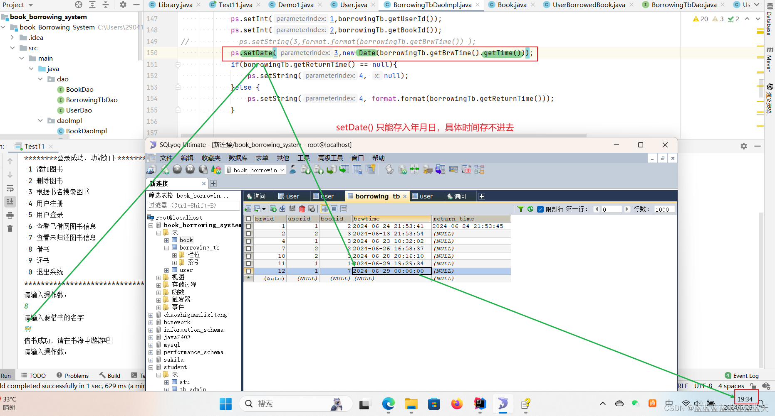Save changes floppy disk icon in grid toolbar
The image size is (775, 416).
pos(292,209)
